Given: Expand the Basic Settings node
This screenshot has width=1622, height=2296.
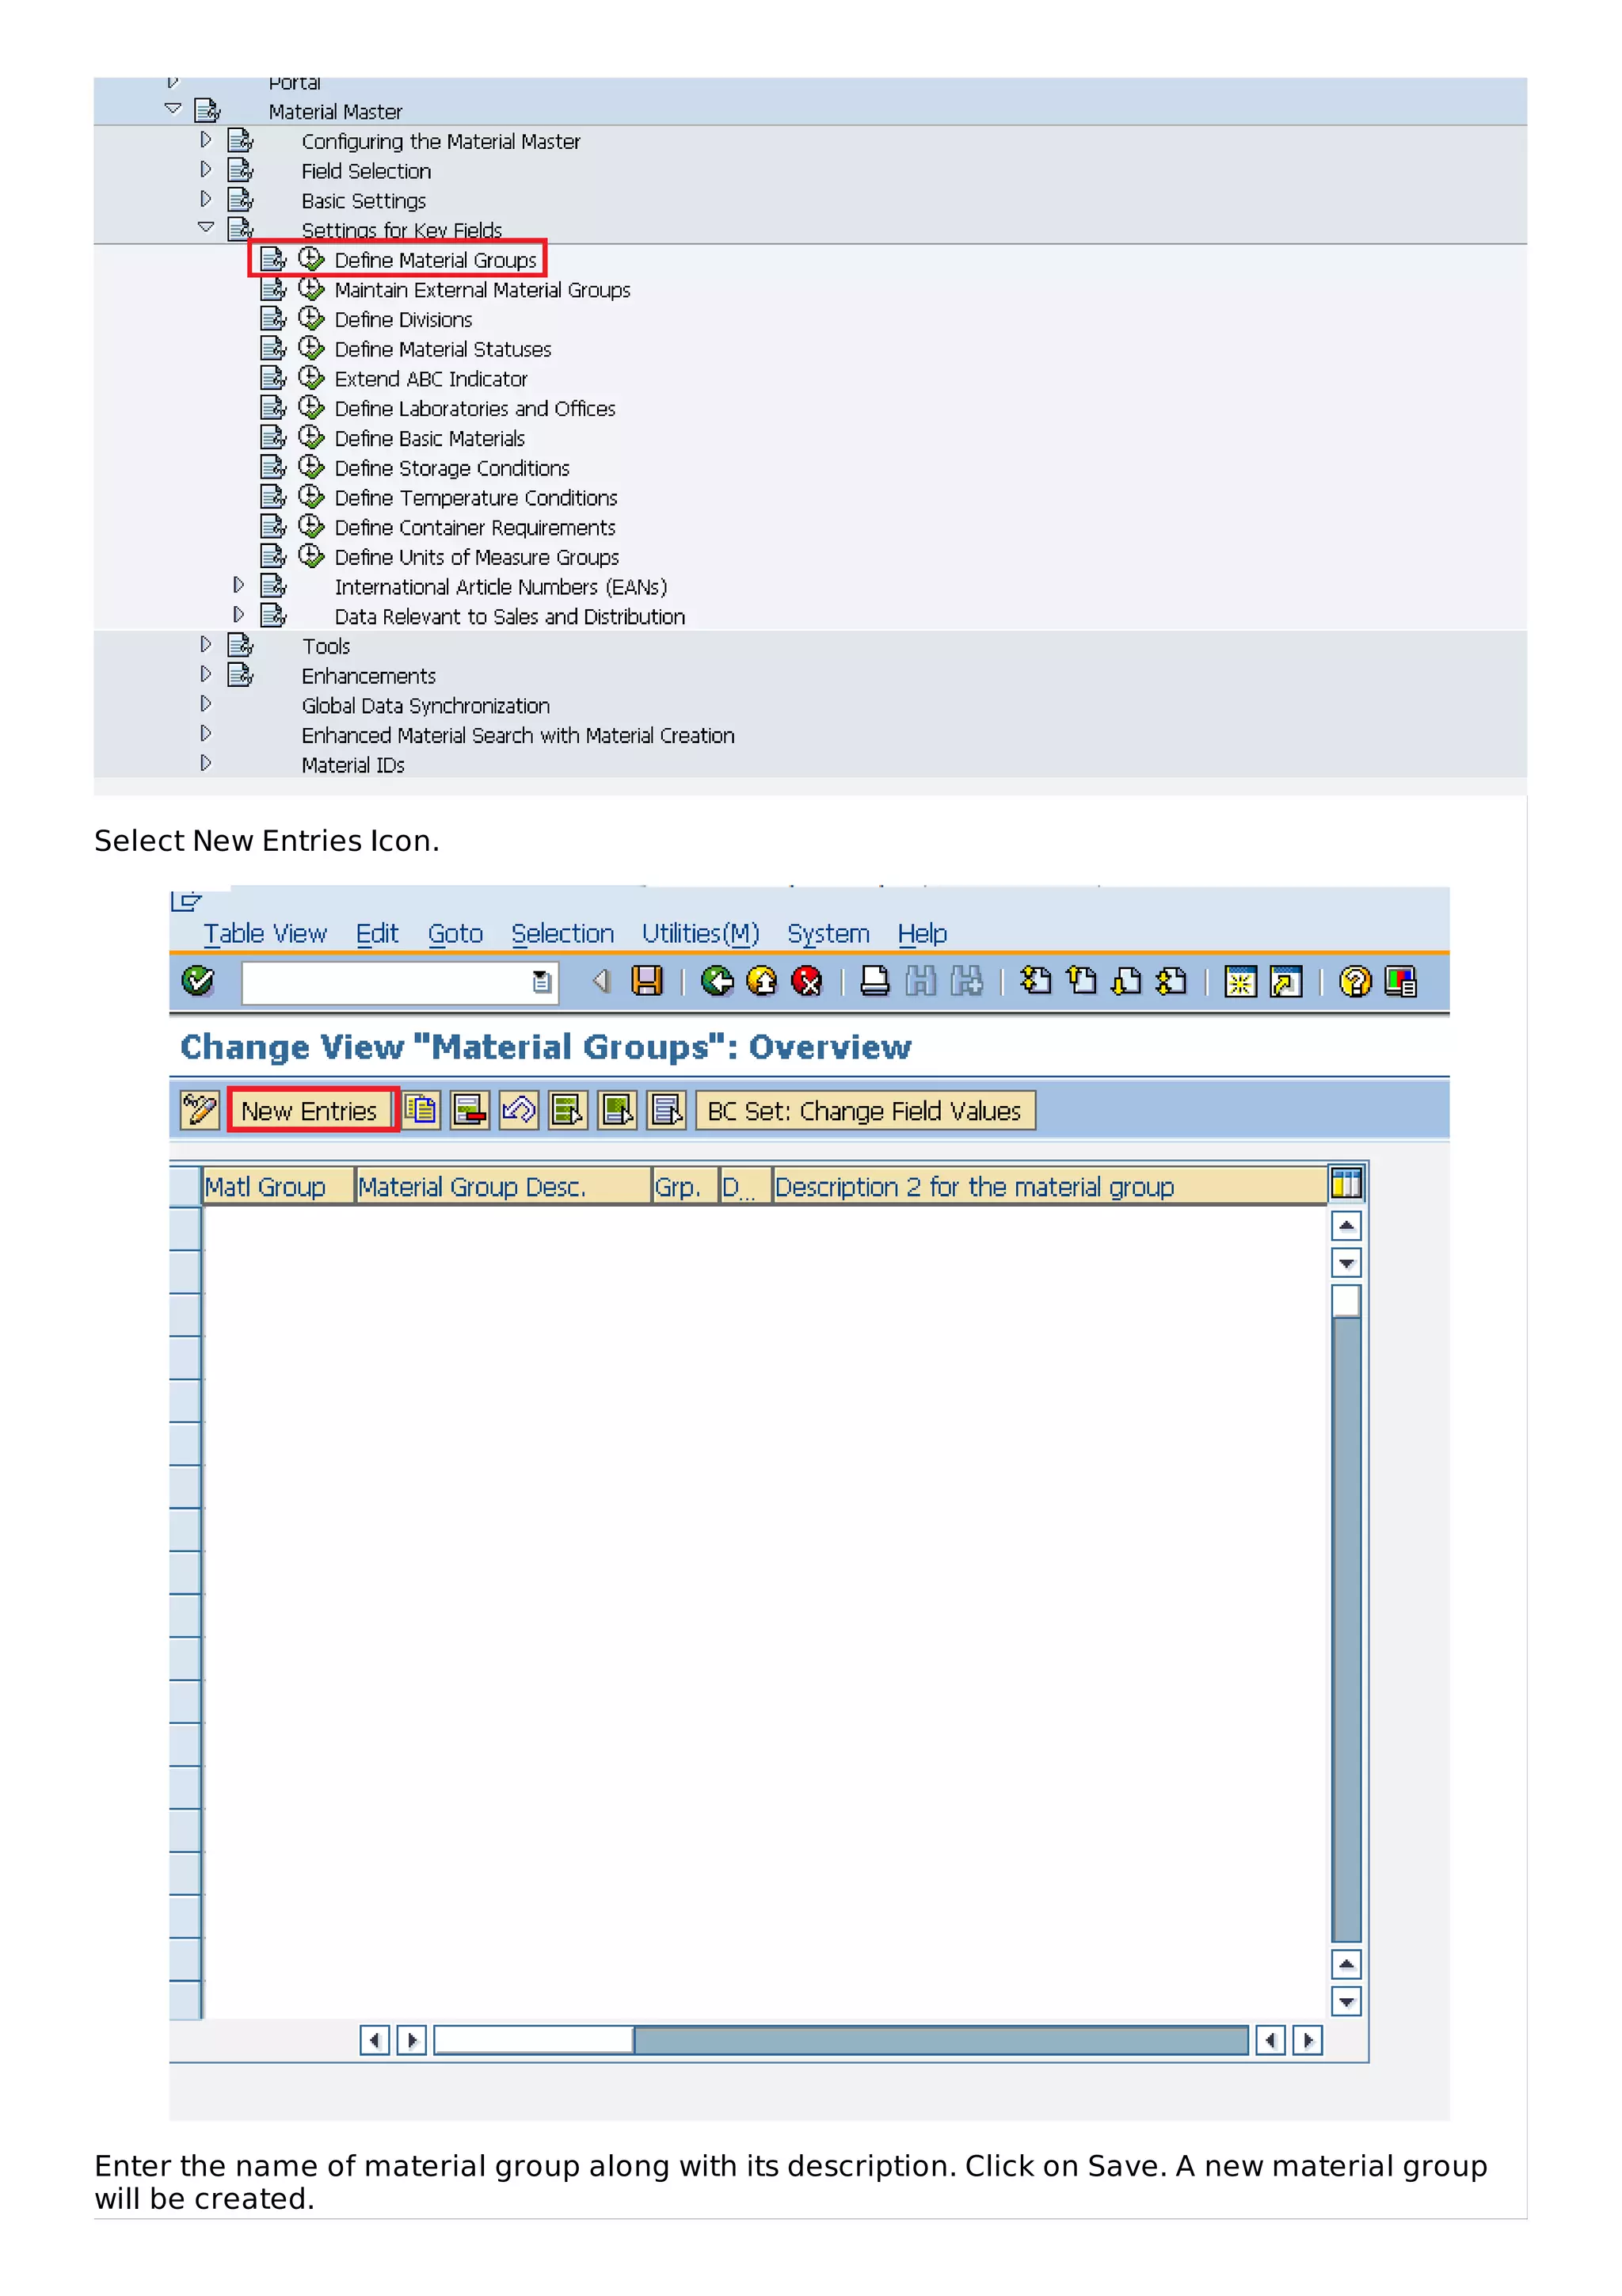Looking at the screenshot, I should 206,199.
